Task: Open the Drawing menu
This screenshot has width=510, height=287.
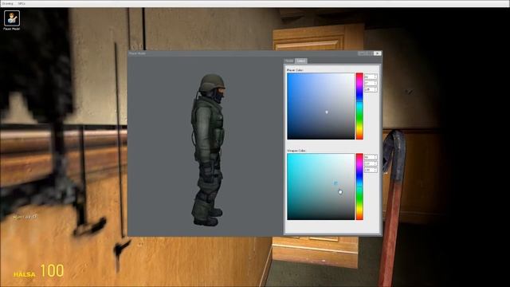Action: click(x=7, y=3)
